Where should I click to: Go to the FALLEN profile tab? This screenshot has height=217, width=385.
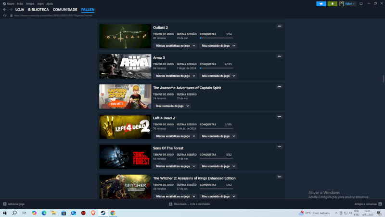(x=88, y=10)
